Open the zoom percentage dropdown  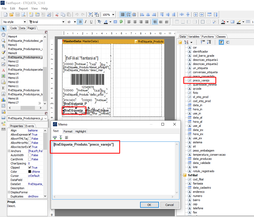click(113, 15)
